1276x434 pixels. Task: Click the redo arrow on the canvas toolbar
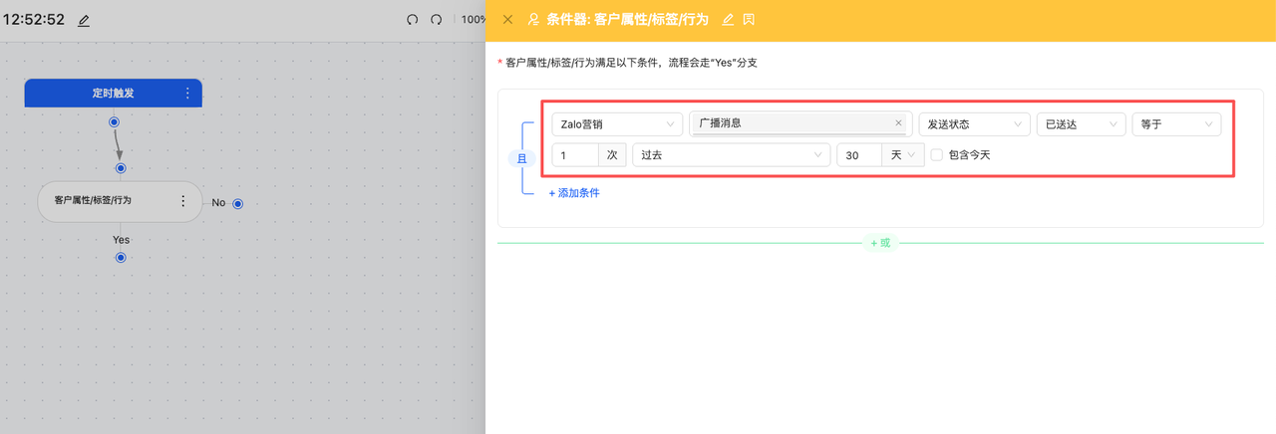click(x=437, y=20)
